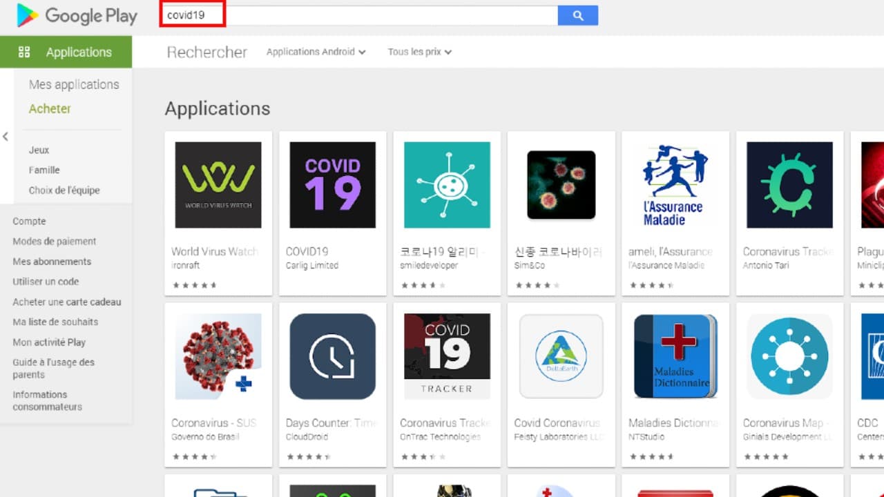Click the search field containing covid19
The image size is (884, 497).
point(359,16)
